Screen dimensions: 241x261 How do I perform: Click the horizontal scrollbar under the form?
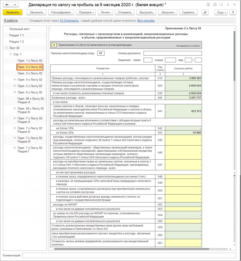[131, 249]
